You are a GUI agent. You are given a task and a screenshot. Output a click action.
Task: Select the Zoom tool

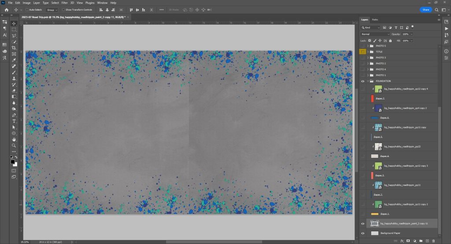pyautogui.click(x=14, y=145)
